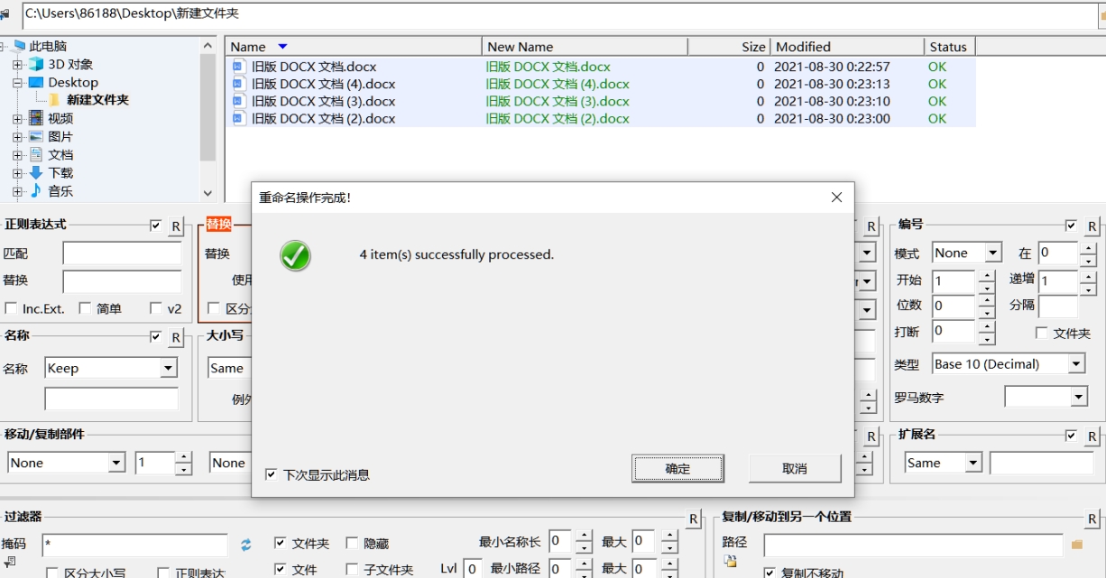
Task: Toggle the 编号 panel enable checkbox
Action: (x=1071, y=225)
